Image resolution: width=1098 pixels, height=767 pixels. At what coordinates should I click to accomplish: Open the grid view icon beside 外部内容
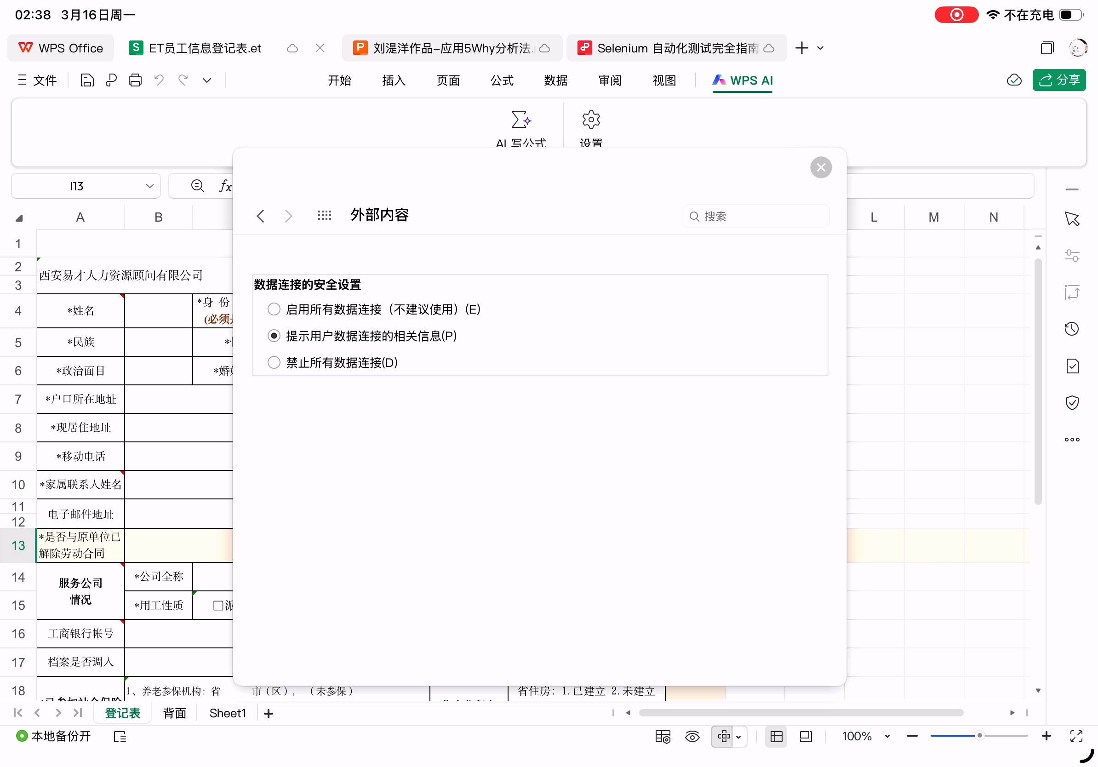tap(324, 216)
